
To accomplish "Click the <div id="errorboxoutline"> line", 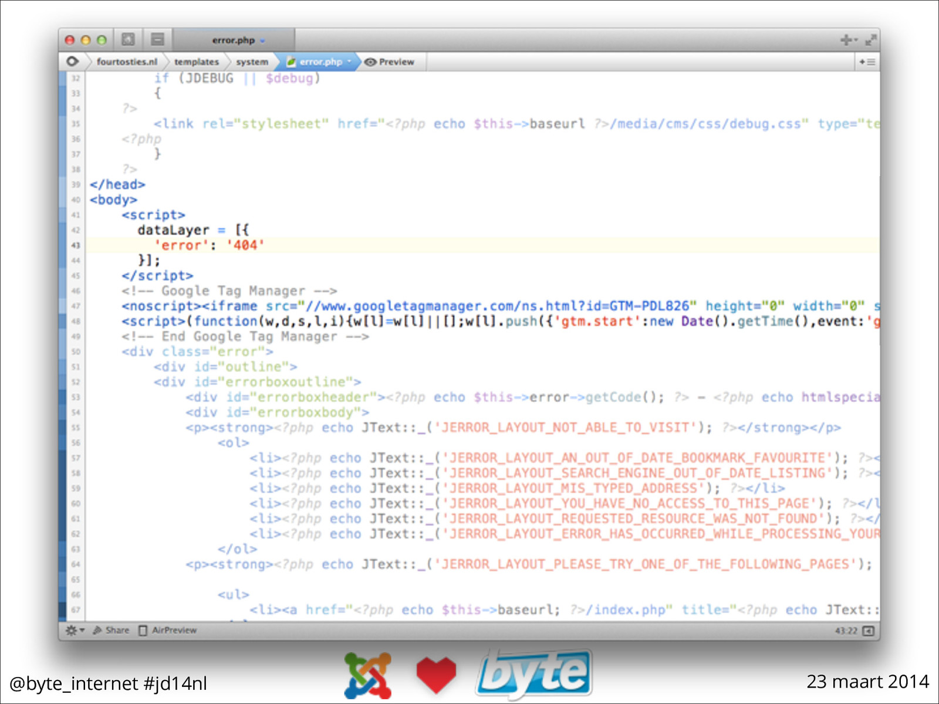I will click(x=257, y=382).
